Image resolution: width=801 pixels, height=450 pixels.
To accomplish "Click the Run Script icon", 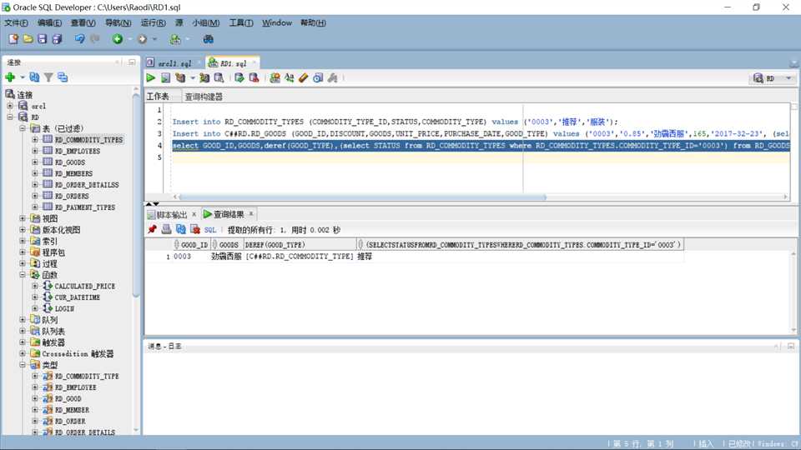I will point(165,77).
